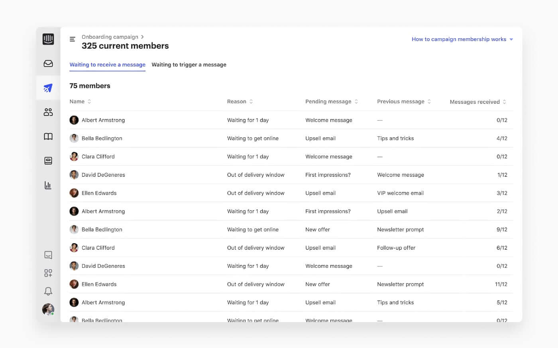Sort by Pending message column
This screenshot has height=348, width=558.
(x=356, y=102)
